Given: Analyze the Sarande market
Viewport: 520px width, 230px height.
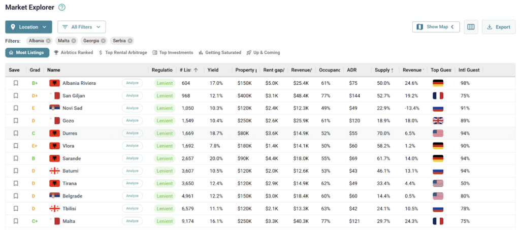Looking at the screenshot, I should point(132,158).
